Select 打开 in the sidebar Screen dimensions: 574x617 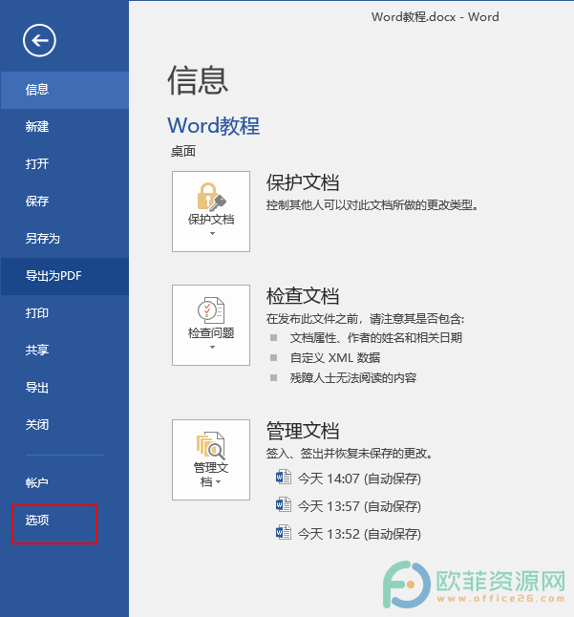[65, 163]
